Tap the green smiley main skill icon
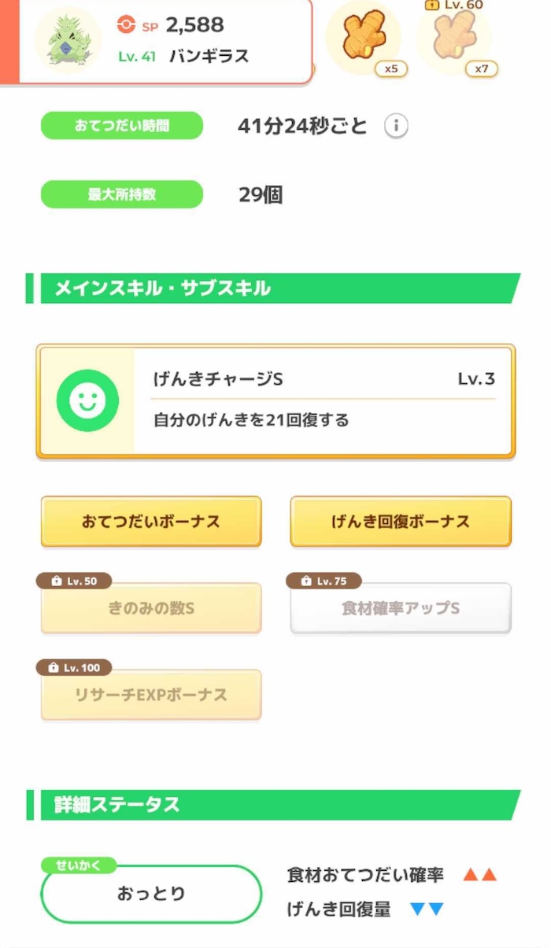Image resolution: width=551 pixels, height=948 pixels. (87, 400)
